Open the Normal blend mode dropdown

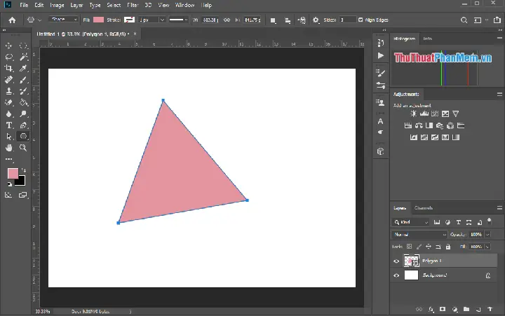tap(419, 235)
